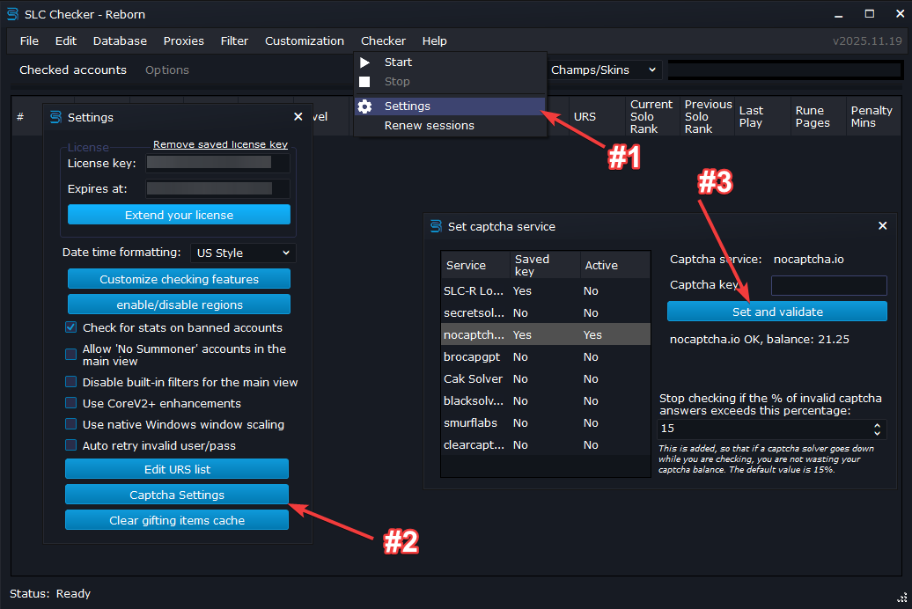
Task: Click the Start play icon in Checker menu
Action: [x=364, y=62]
